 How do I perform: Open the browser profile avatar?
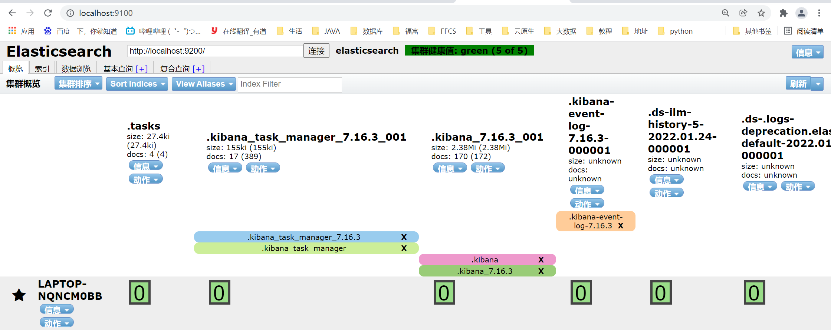pos(801,13)
